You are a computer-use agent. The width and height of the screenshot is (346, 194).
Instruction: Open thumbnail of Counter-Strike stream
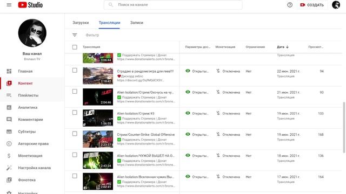(x=98, y=139)
